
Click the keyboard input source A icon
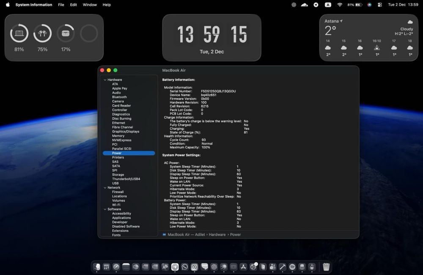point(328,5)
